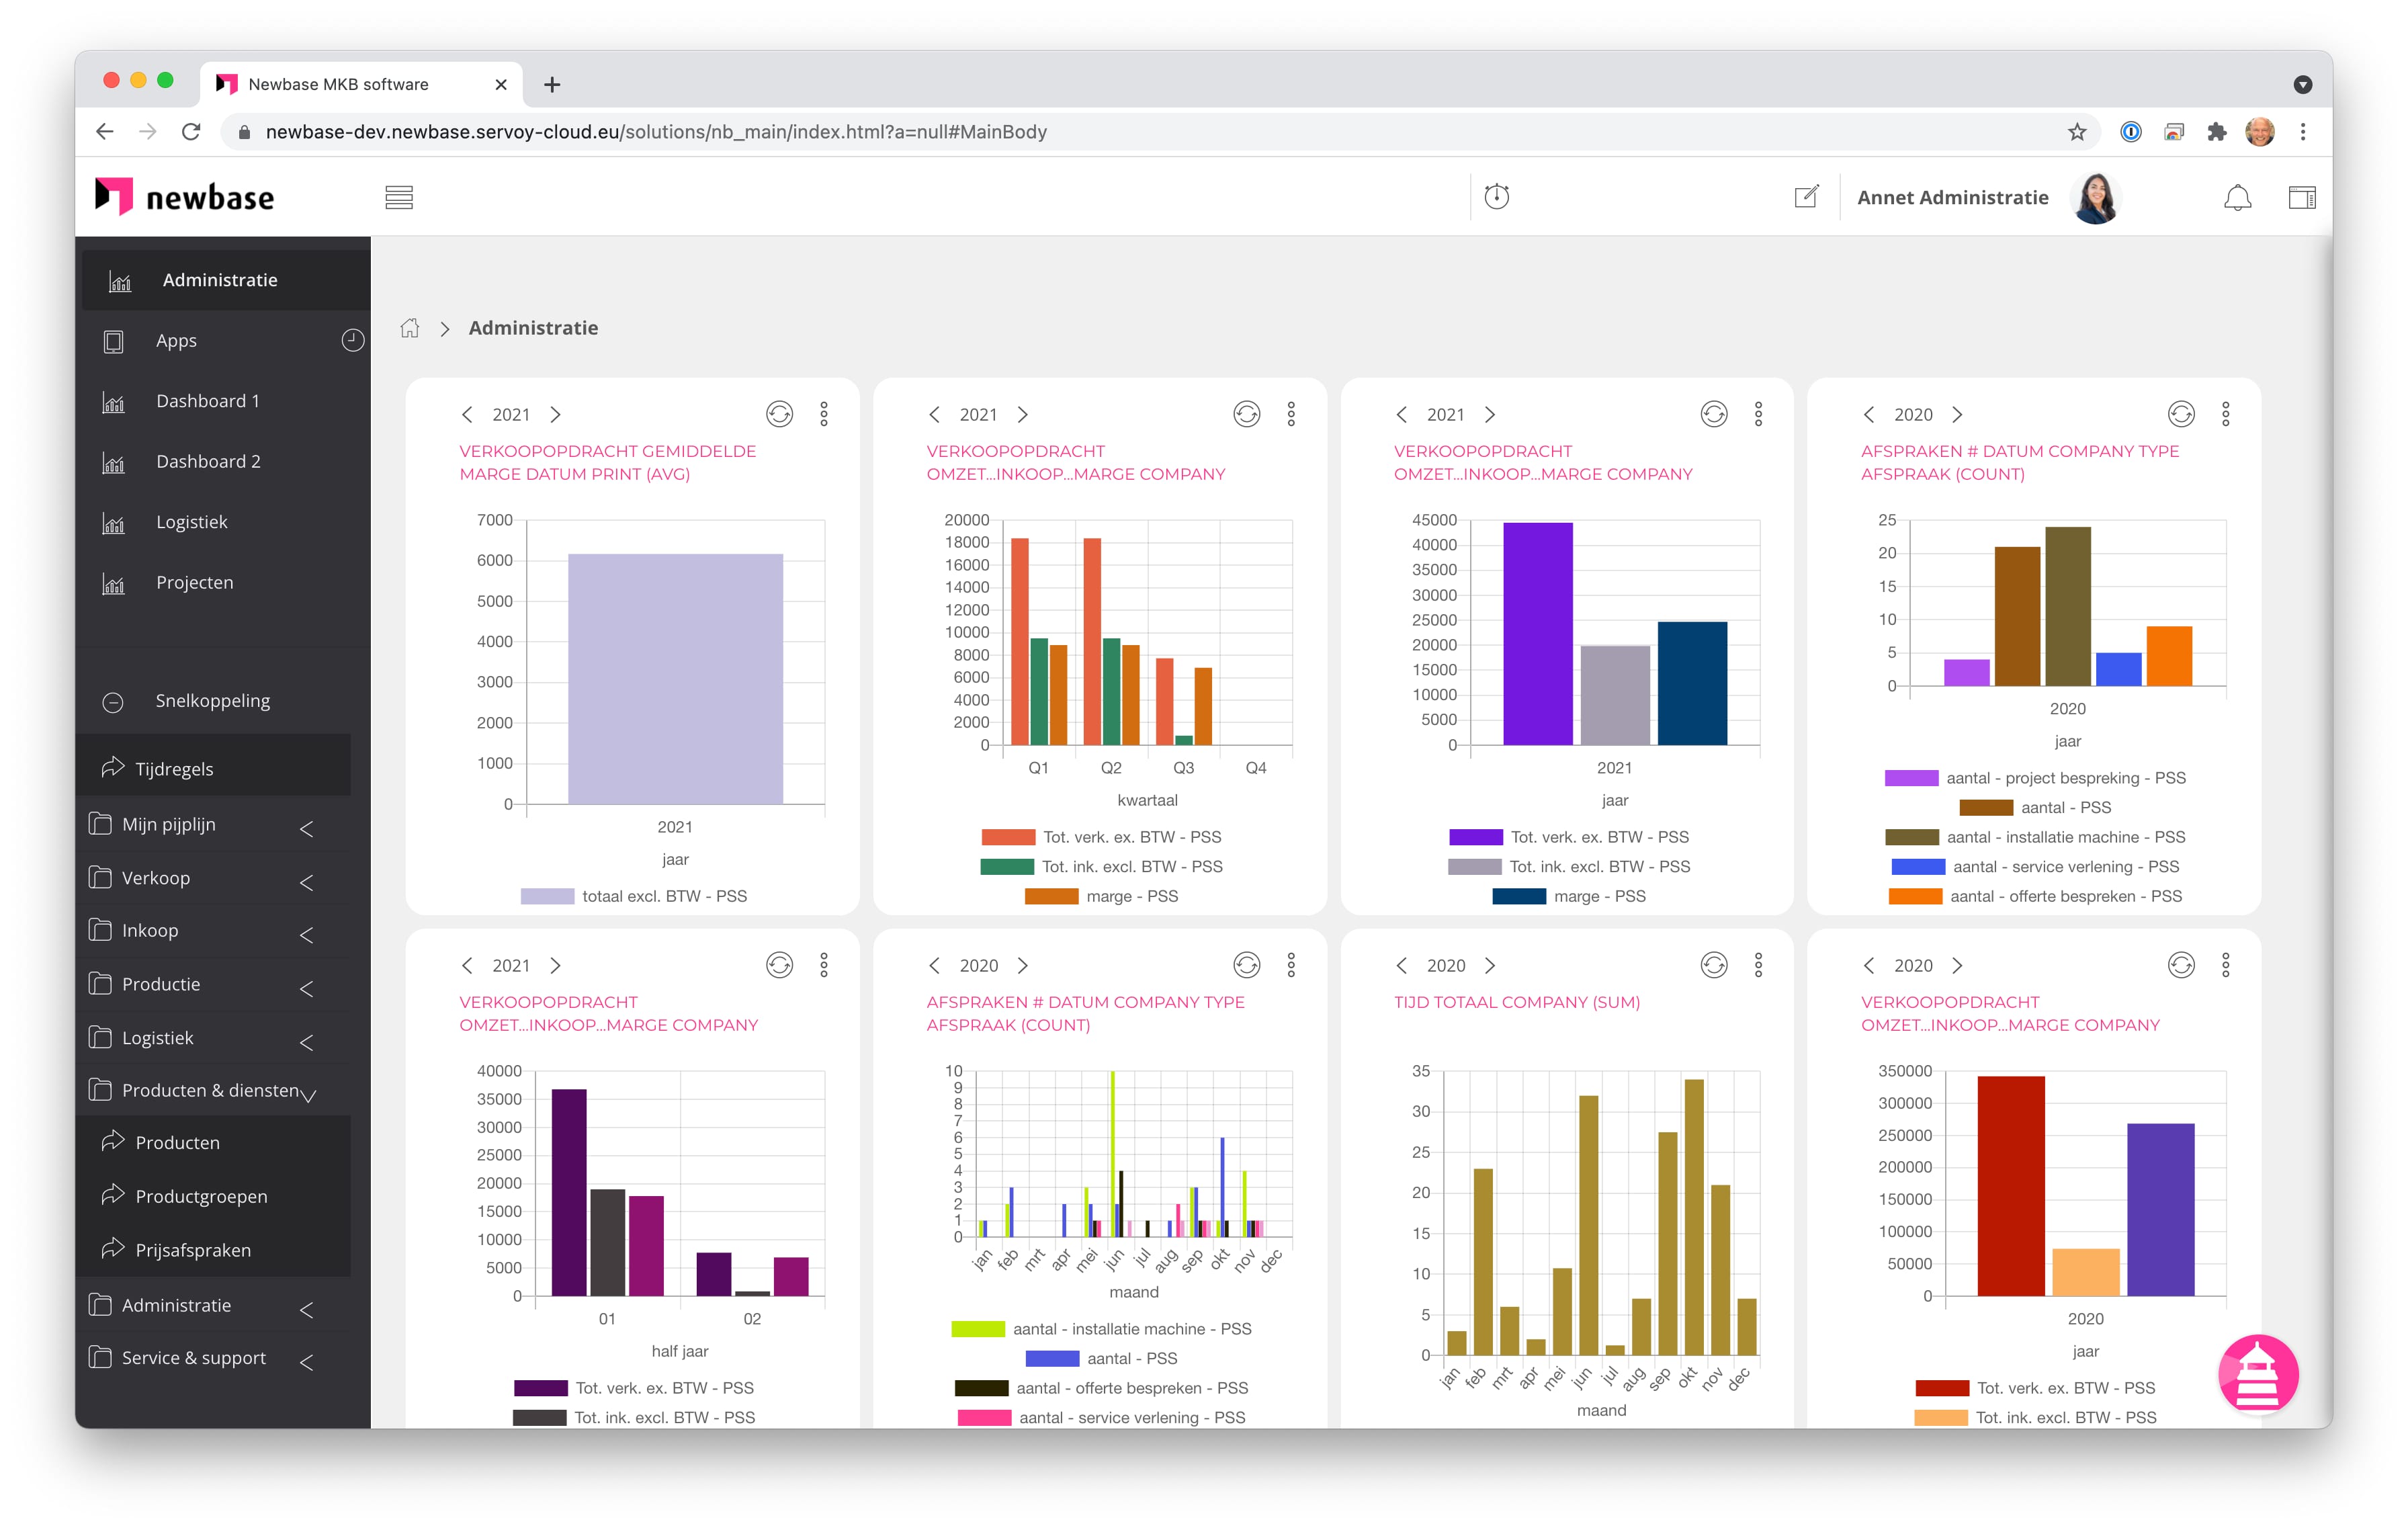Open a new browser tab
The image size is (2408, 1528).
552,85
